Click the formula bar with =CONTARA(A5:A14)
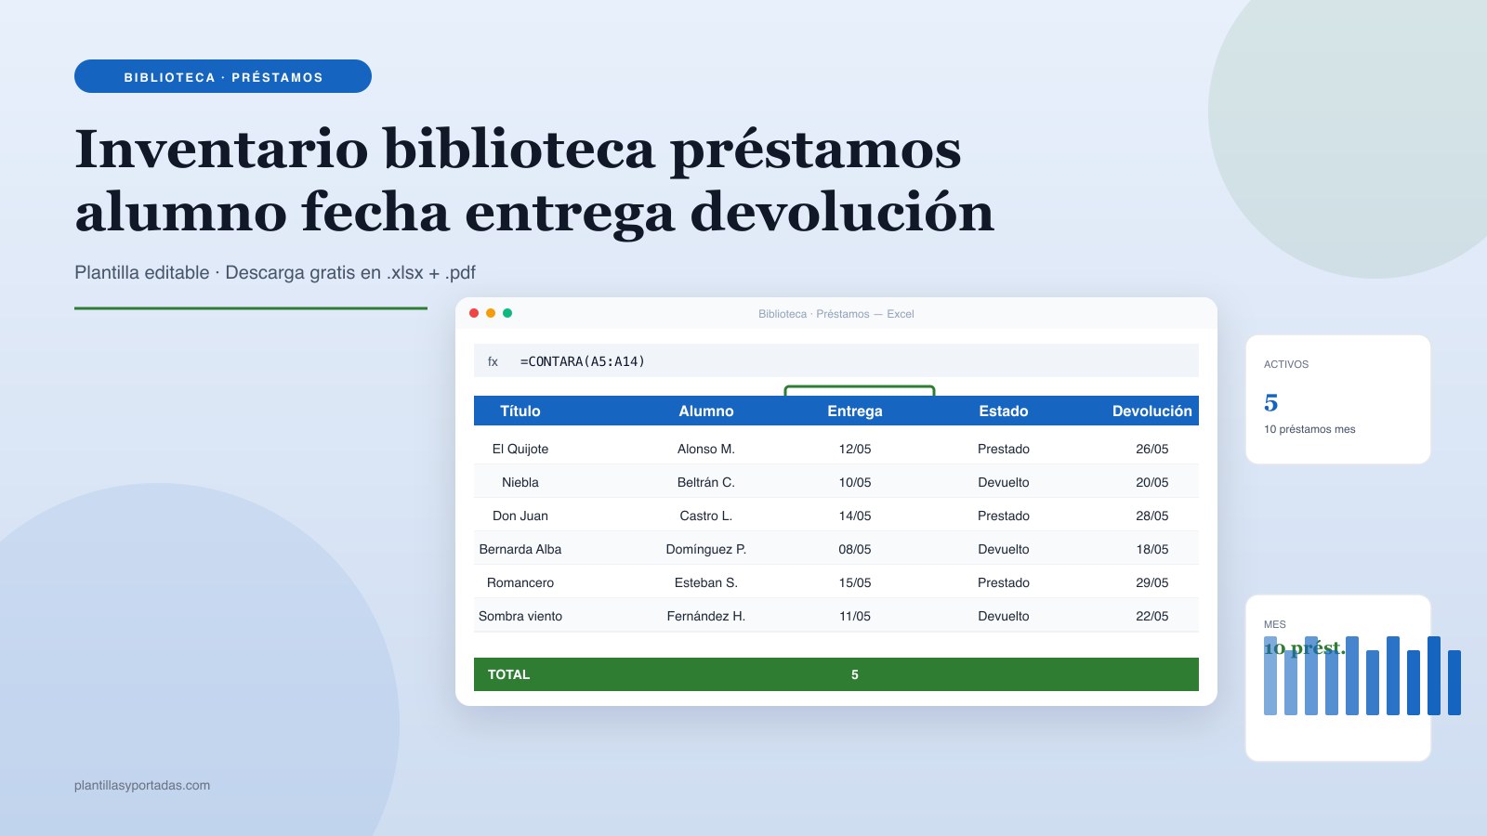The image size is (1487, 836). [x=836, y=360]
